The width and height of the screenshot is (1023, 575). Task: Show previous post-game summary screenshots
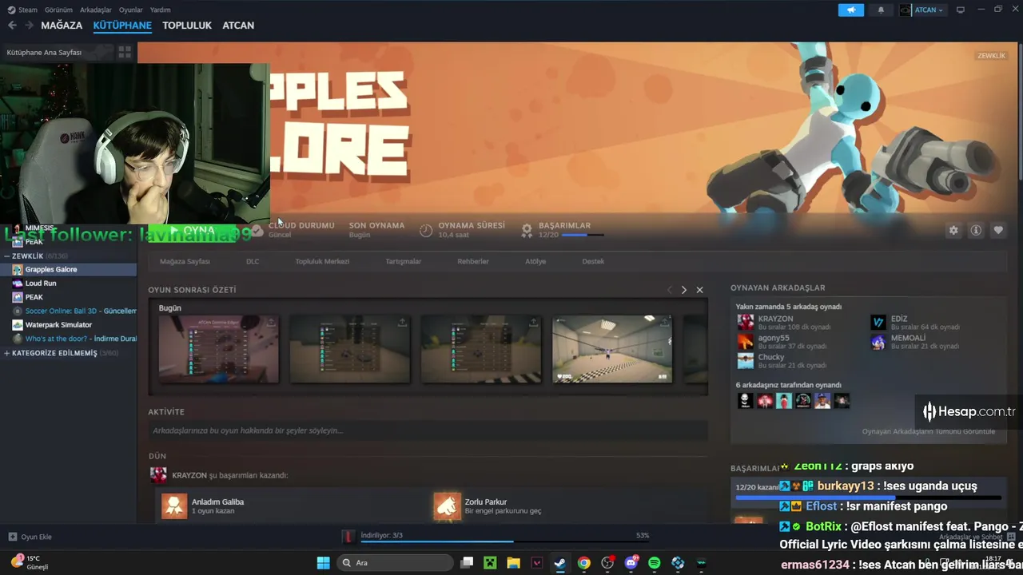point(669,290)
